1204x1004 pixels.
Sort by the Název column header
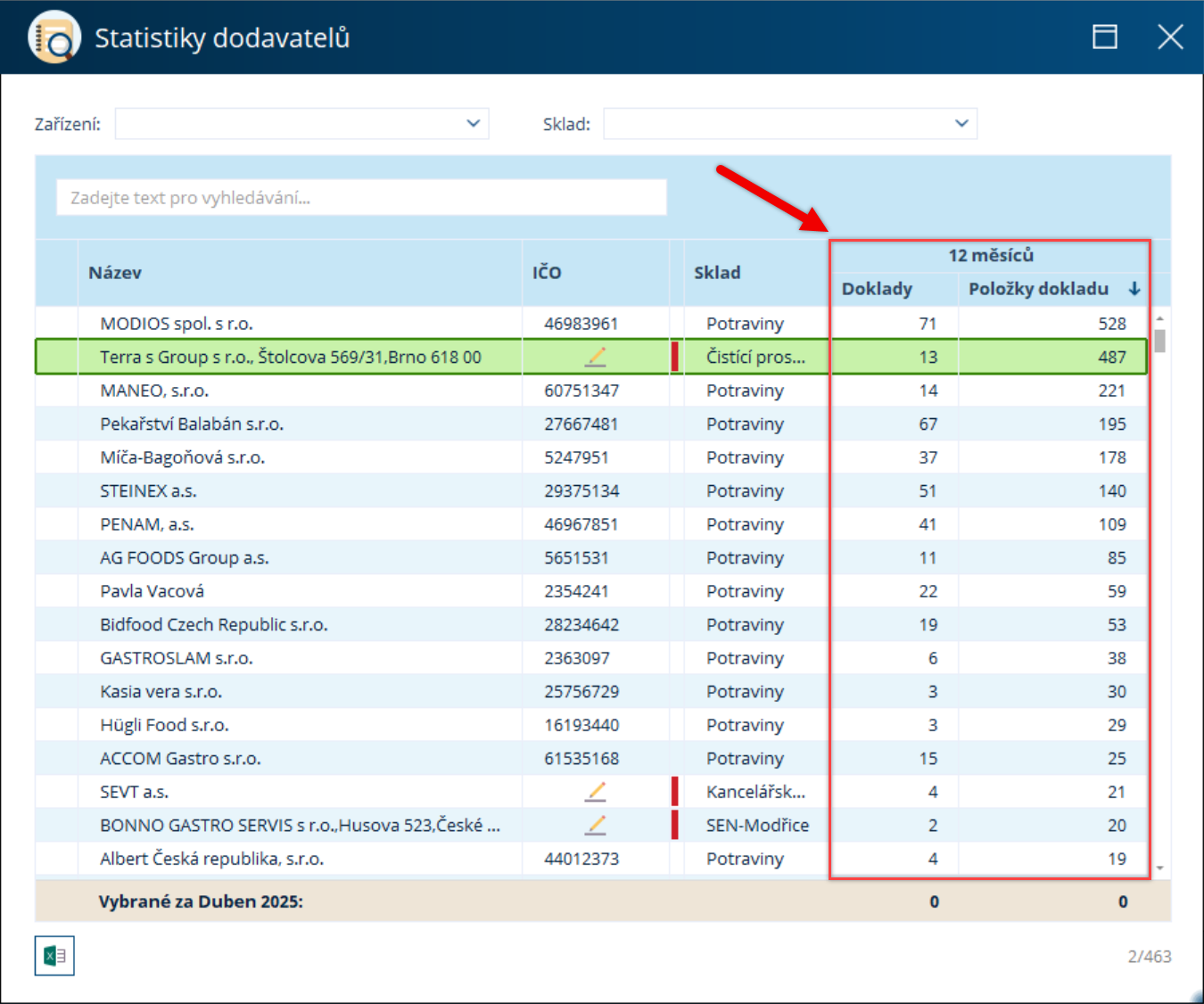115,273
